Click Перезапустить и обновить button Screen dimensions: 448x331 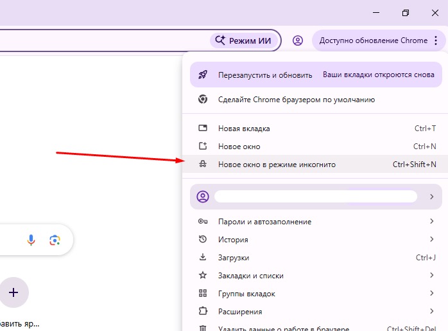point(264,75)
